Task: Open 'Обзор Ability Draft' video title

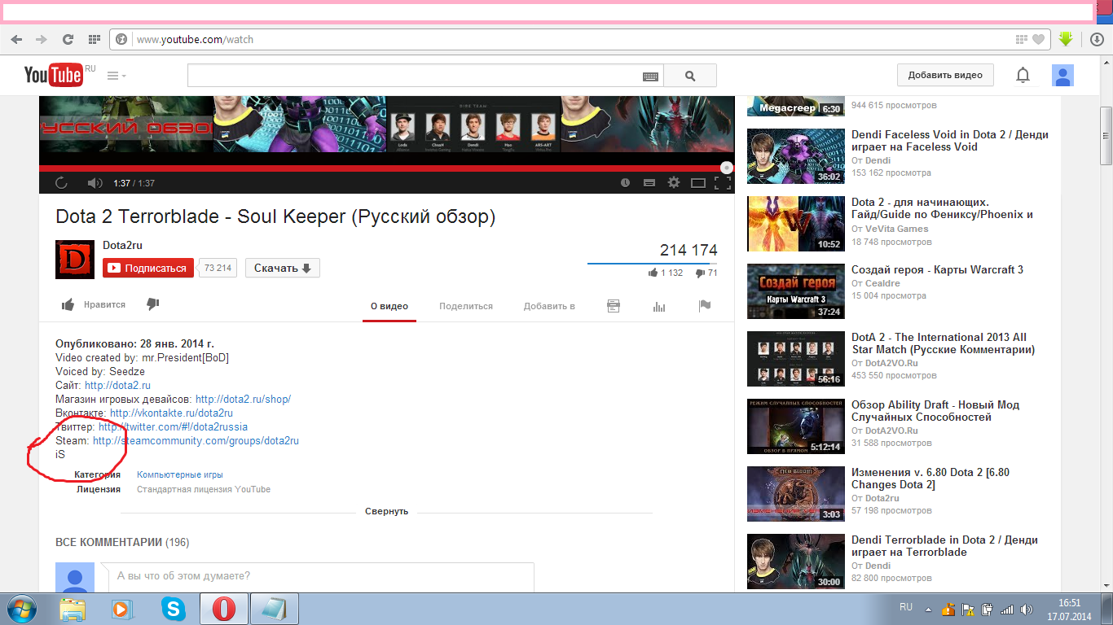Action: (935, 411)
